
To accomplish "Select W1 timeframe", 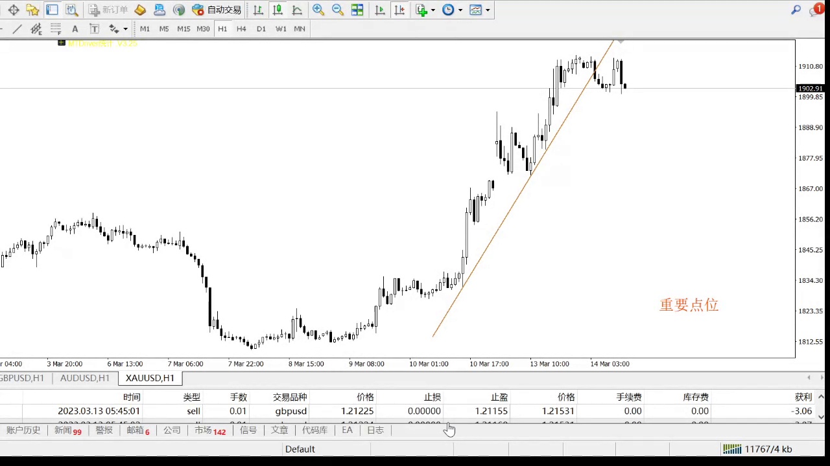I will 281,28.
